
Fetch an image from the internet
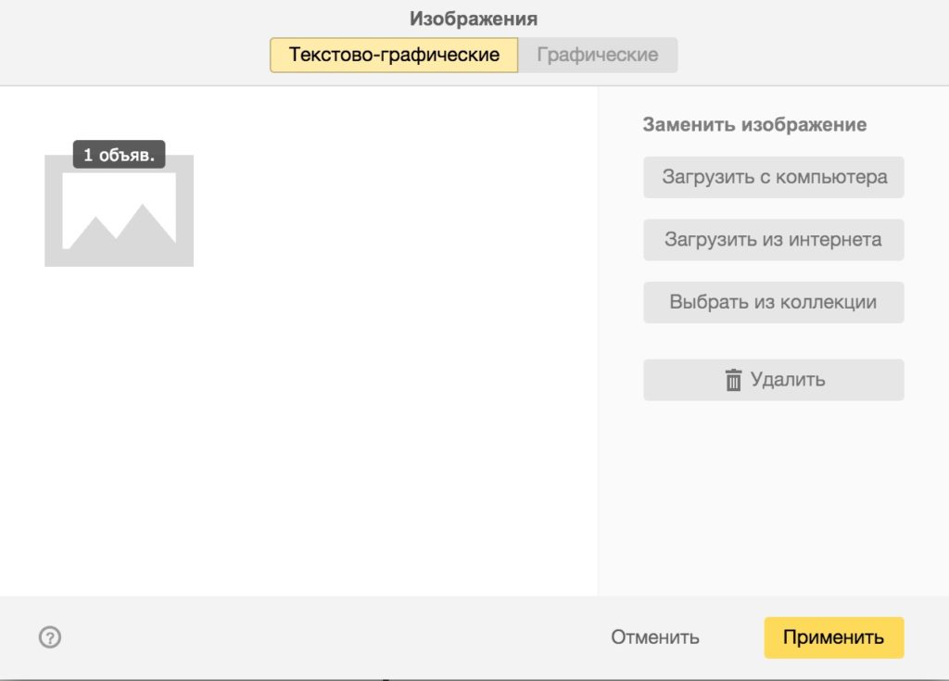773,239
